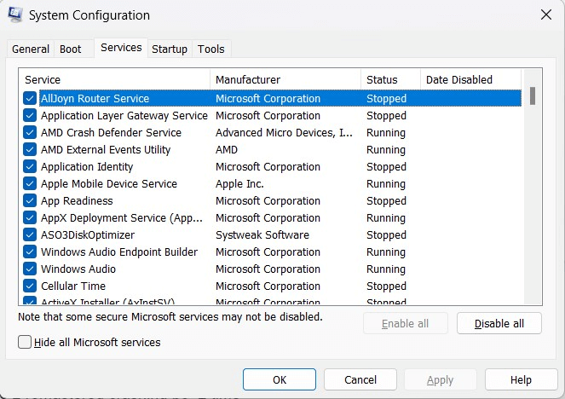Toggle the ASO3DiskOptimizer service checkbox
This screenshot has width=565, height=399.
pos(30,235)
